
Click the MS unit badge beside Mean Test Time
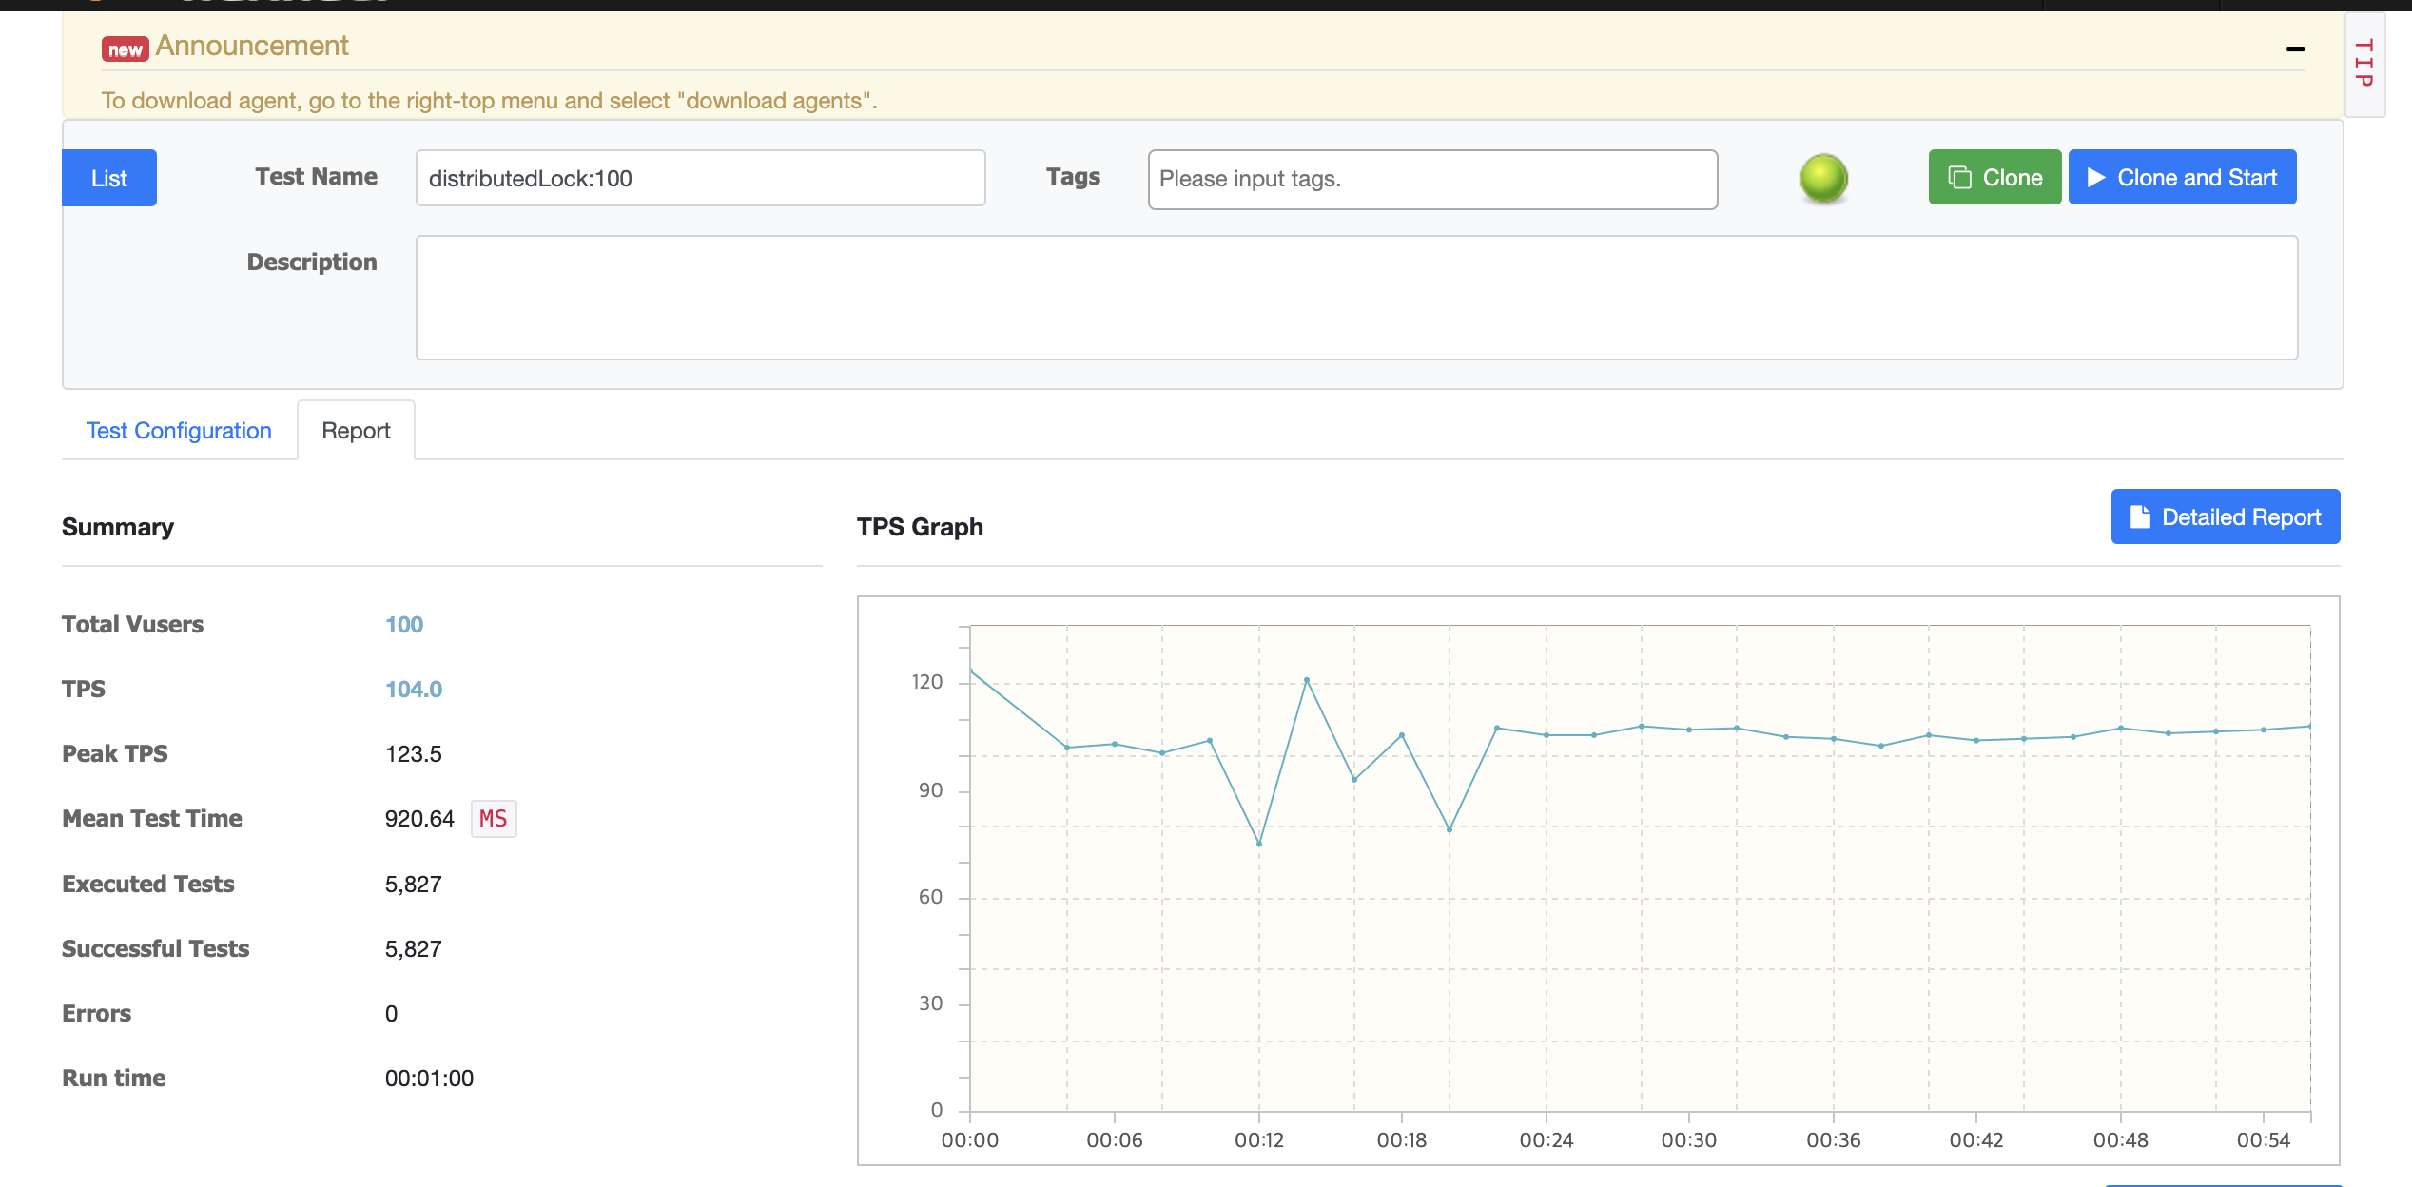coord(493,819)
